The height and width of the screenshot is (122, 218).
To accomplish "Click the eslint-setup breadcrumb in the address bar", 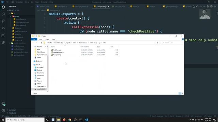I will (93, 43).
